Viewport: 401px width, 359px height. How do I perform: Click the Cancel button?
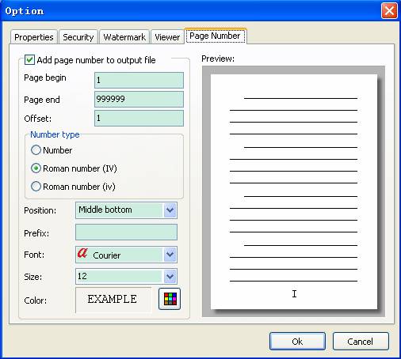point(361,342)
